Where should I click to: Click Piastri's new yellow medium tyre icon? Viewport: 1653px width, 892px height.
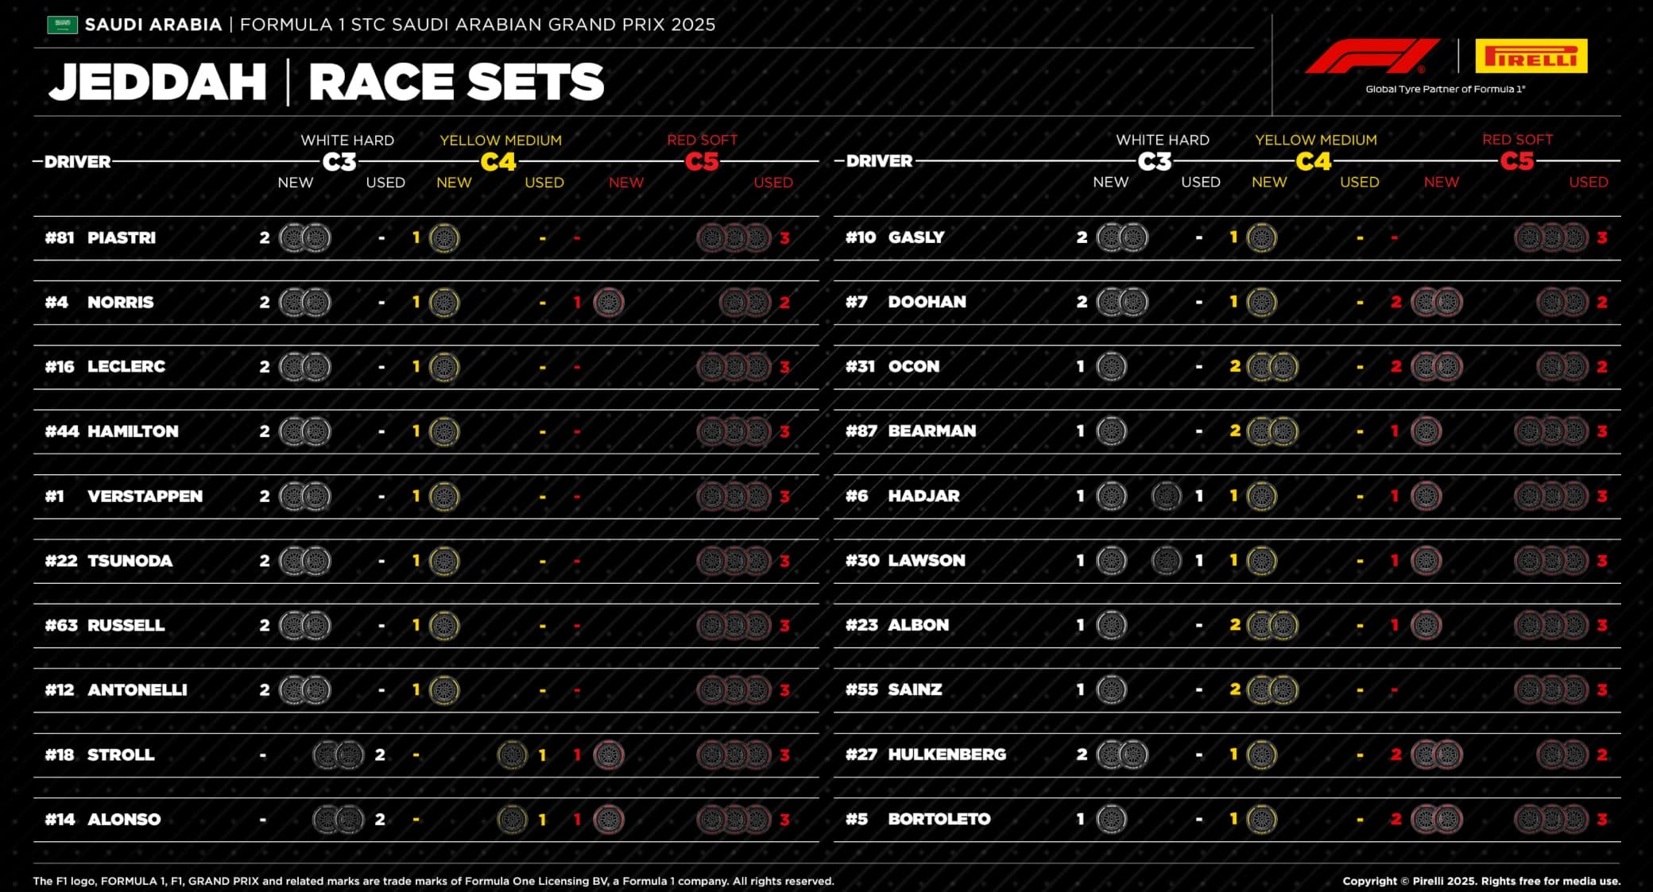[x=444, y=238]
